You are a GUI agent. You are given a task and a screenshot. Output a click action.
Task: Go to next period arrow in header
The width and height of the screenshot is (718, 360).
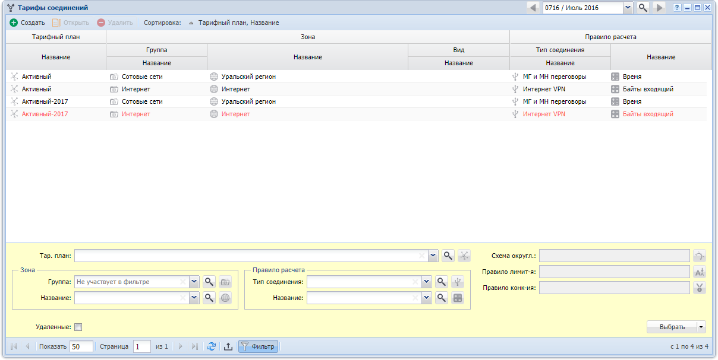tap(659, 8)
